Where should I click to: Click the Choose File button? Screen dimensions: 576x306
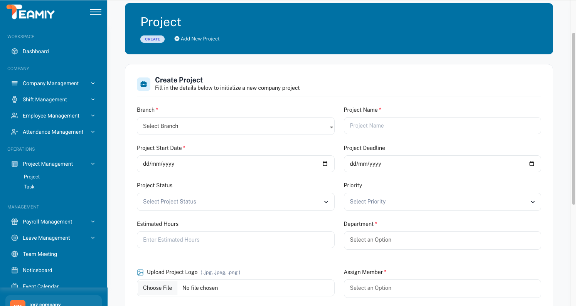[x=157, y=288]
